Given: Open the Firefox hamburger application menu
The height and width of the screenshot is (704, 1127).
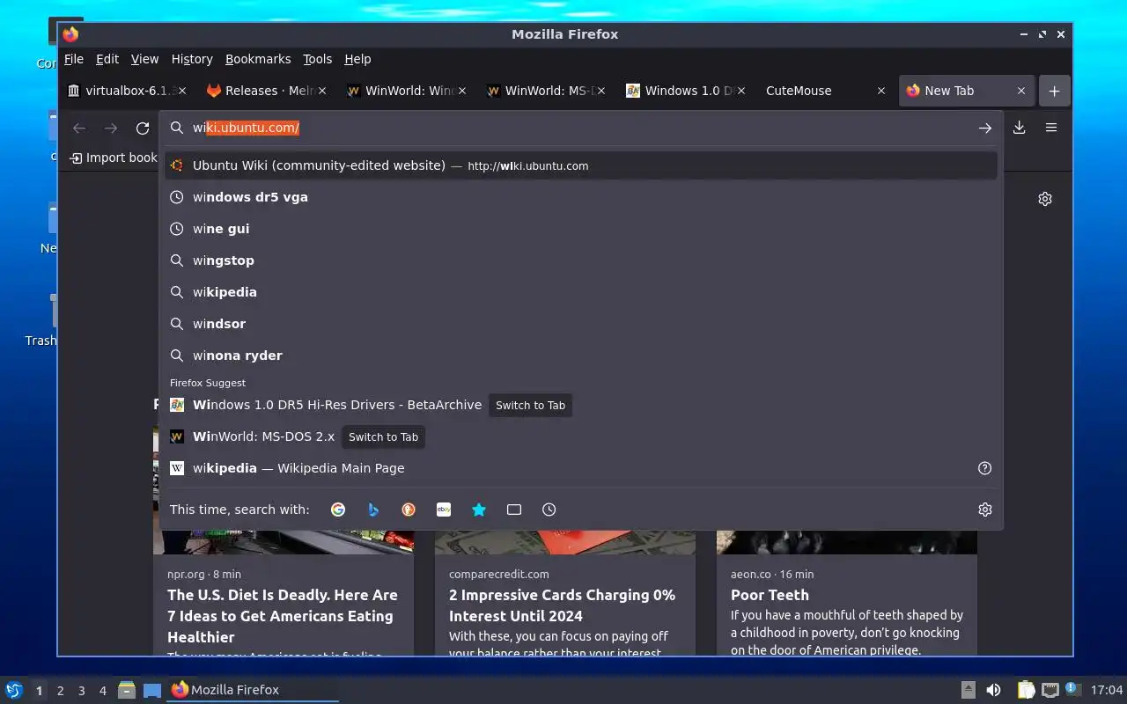Looking at the screenshot, I should (1050, 128).
